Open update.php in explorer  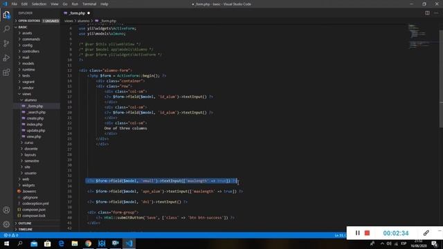[x=37, y=131]
